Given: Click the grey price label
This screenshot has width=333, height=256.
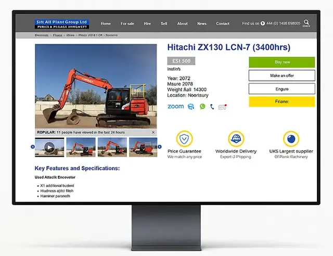Looking at the screenshot, I should pos(181,61).
